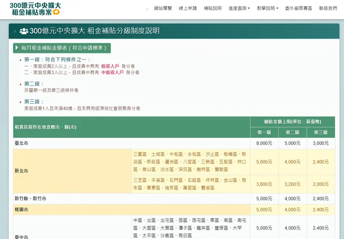Click the triangle arrow before 每月租金補貼金額表
The width and height of the screenshot is (344, 239).
17,48
